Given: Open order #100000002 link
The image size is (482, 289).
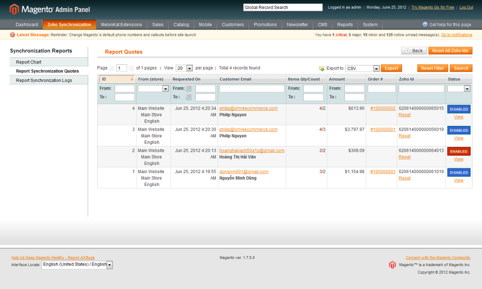Looking at the screenshot, I should pos(383,108).
